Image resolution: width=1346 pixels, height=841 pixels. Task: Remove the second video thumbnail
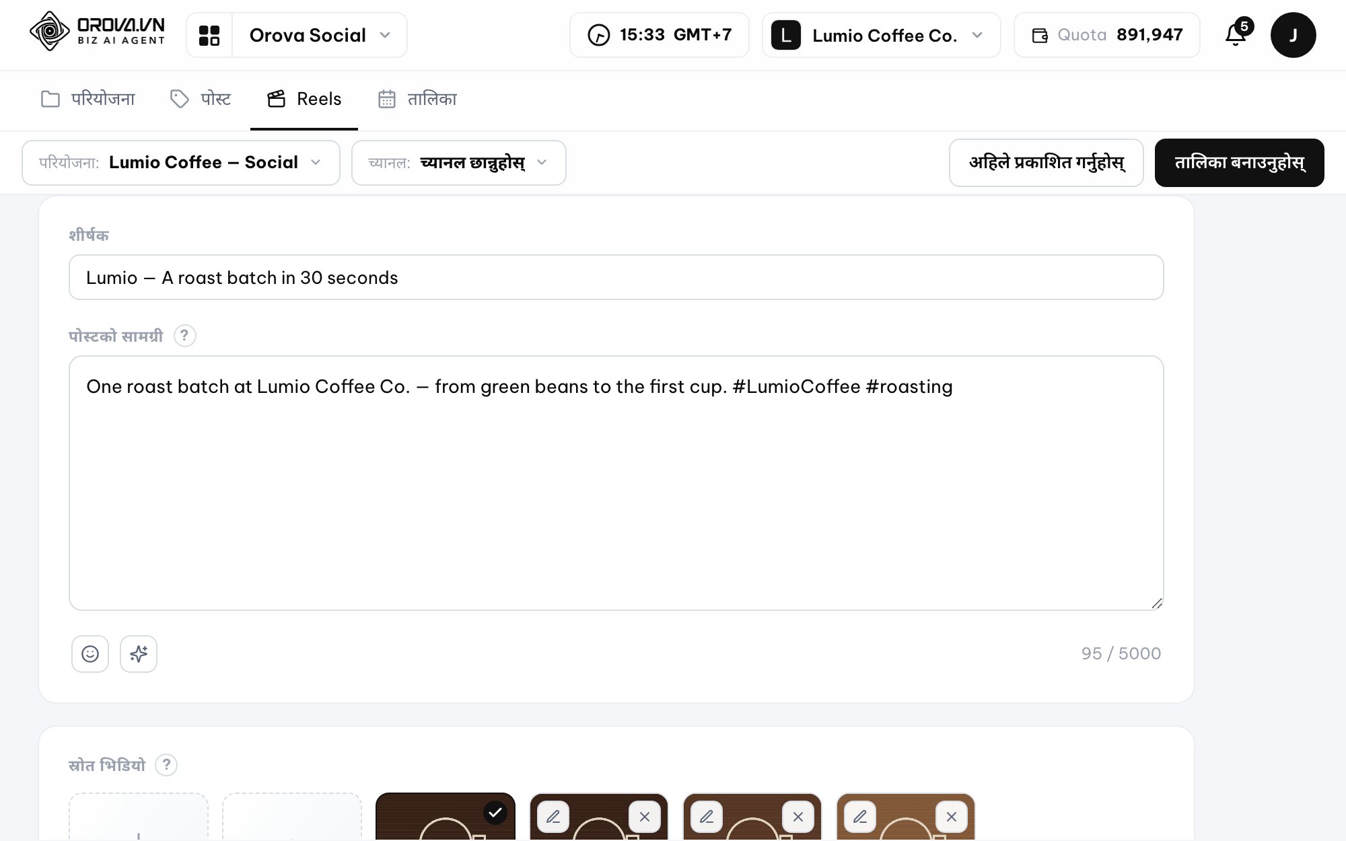point(645,817)
